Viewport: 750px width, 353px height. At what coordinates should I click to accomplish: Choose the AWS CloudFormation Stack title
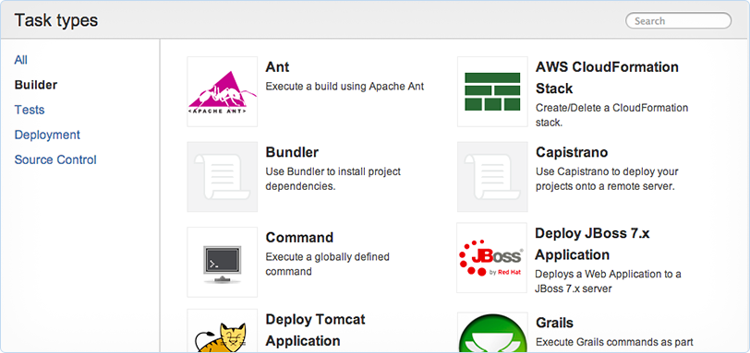coord(607,77)
